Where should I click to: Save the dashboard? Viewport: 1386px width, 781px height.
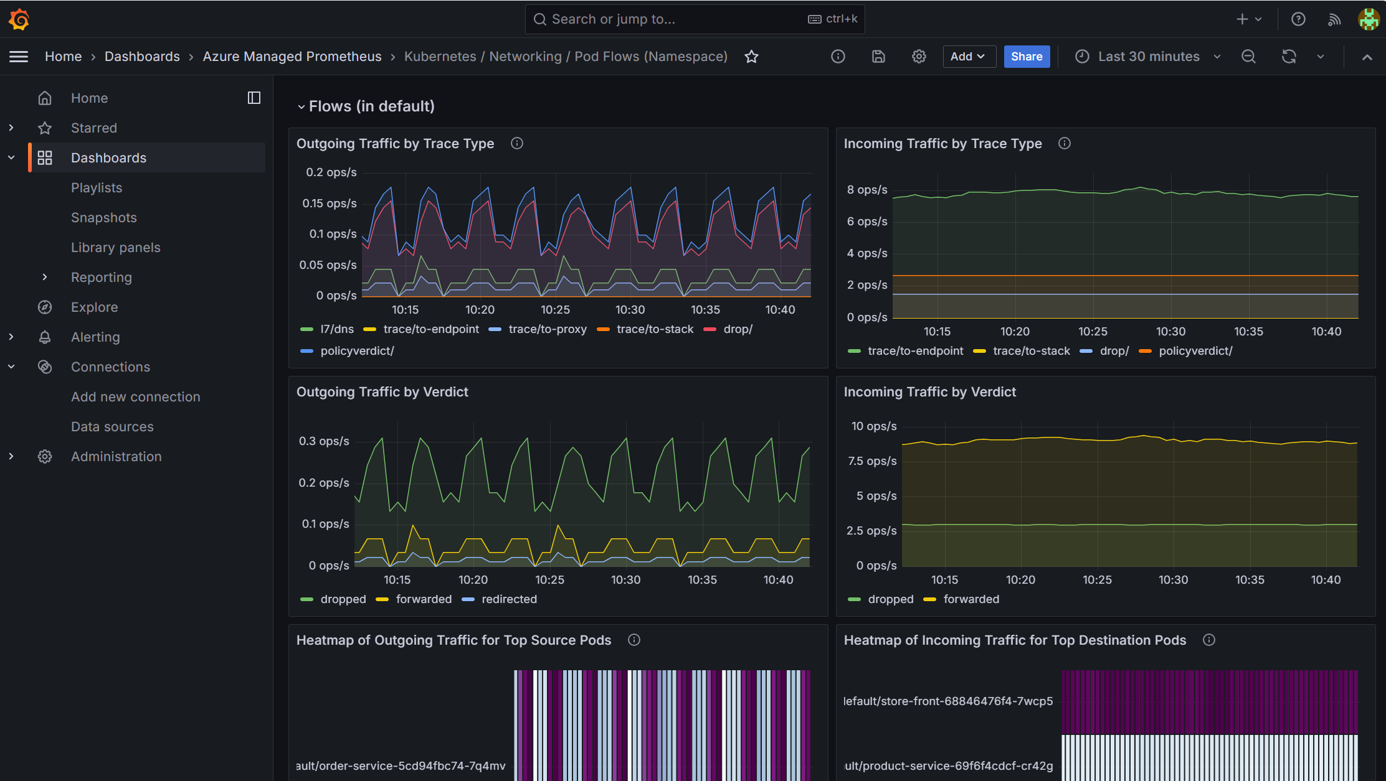[878, 57]
